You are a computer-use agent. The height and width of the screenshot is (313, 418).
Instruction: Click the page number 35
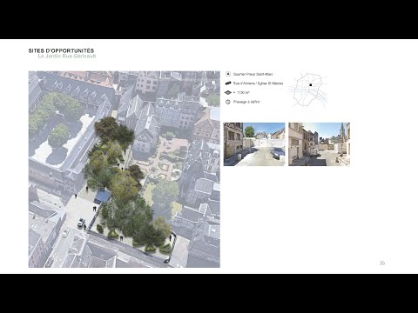[x=382, y=263]
